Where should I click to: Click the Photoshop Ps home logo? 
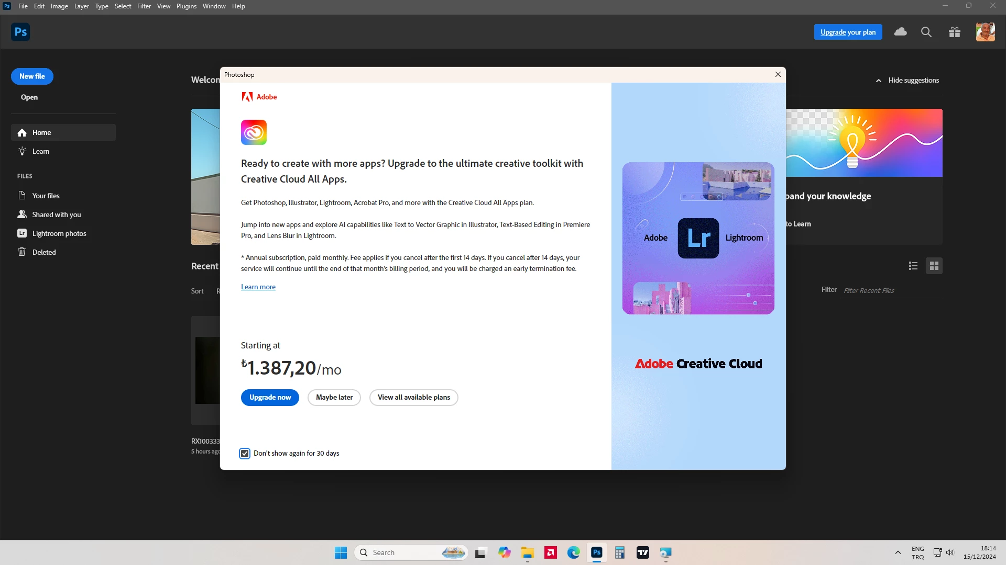pos(20,32)
